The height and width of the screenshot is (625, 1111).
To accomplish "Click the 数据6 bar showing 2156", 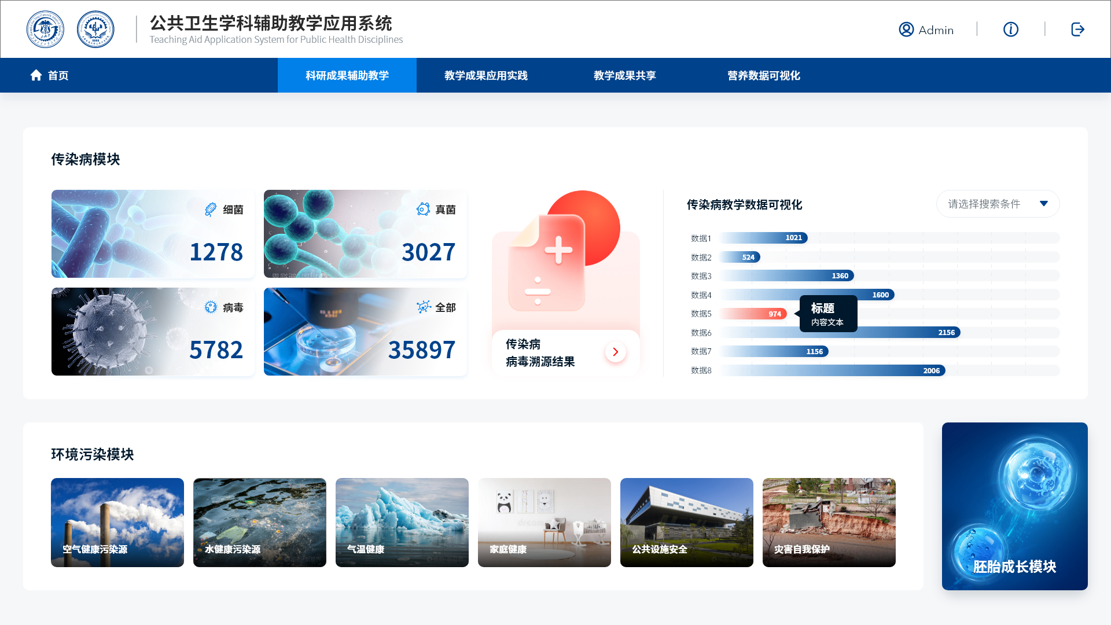I will point(840,333).
